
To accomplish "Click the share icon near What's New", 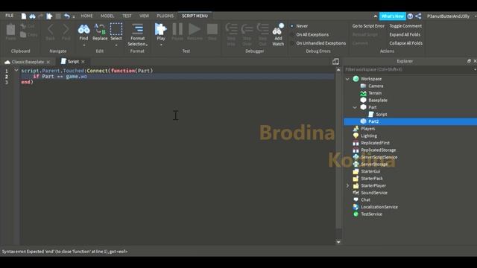I will coord(418,16).
